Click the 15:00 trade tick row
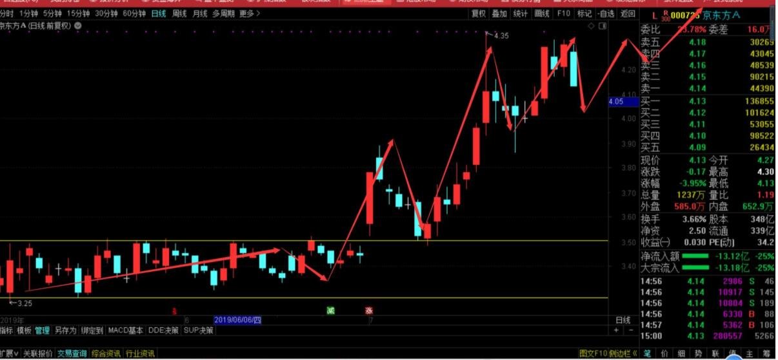This screenshot has height=360, width=778. click(707, 336)
